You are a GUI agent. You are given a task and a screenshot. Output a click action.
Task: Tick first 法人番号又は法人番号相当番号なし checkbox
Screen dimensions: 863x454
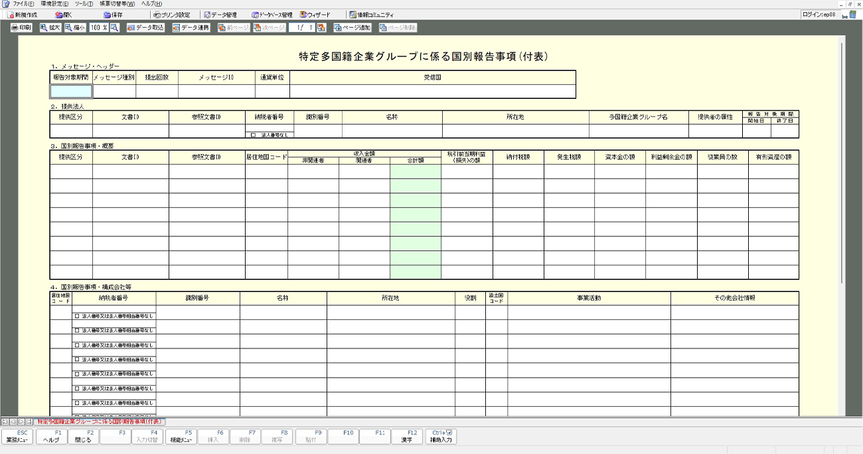click(77, 316)
